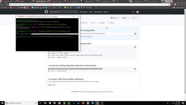
Task: Open FileZilla from the taskbar
Action: (x=83, y=103)
